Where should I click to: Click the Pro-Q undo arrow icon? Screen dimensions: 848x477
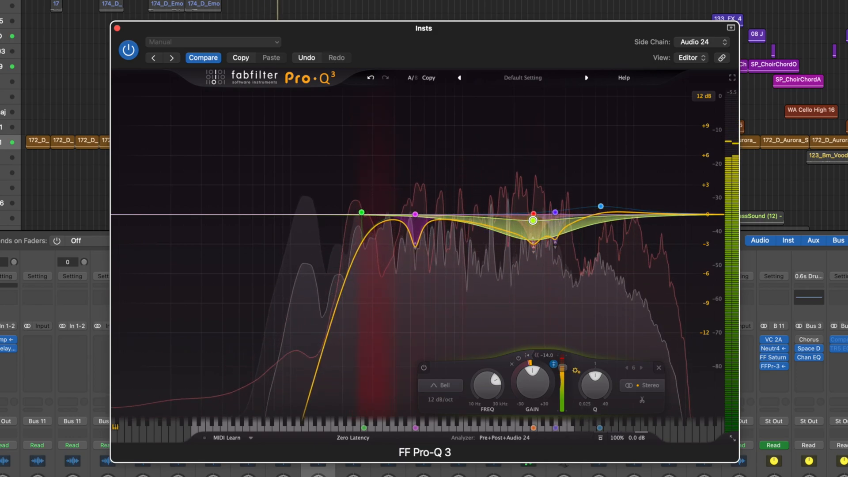371,78
